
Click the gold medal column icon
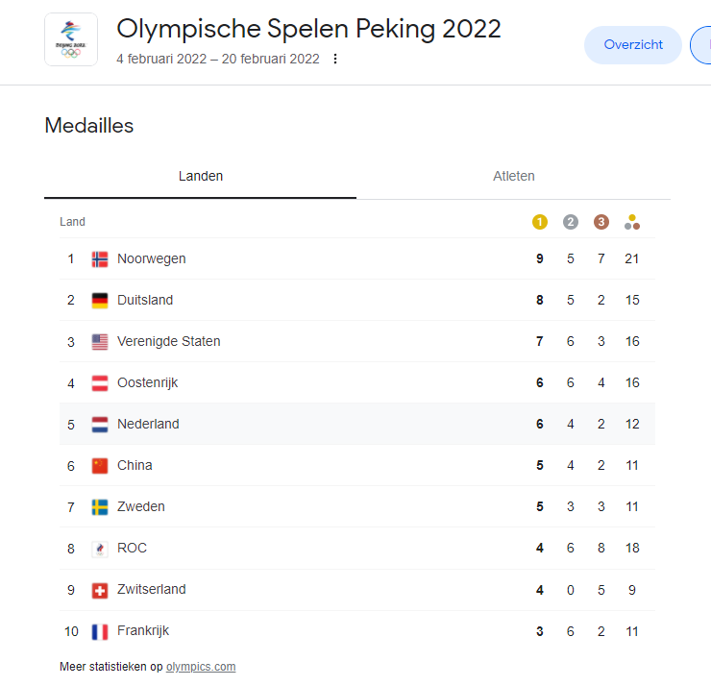[540, 222]
